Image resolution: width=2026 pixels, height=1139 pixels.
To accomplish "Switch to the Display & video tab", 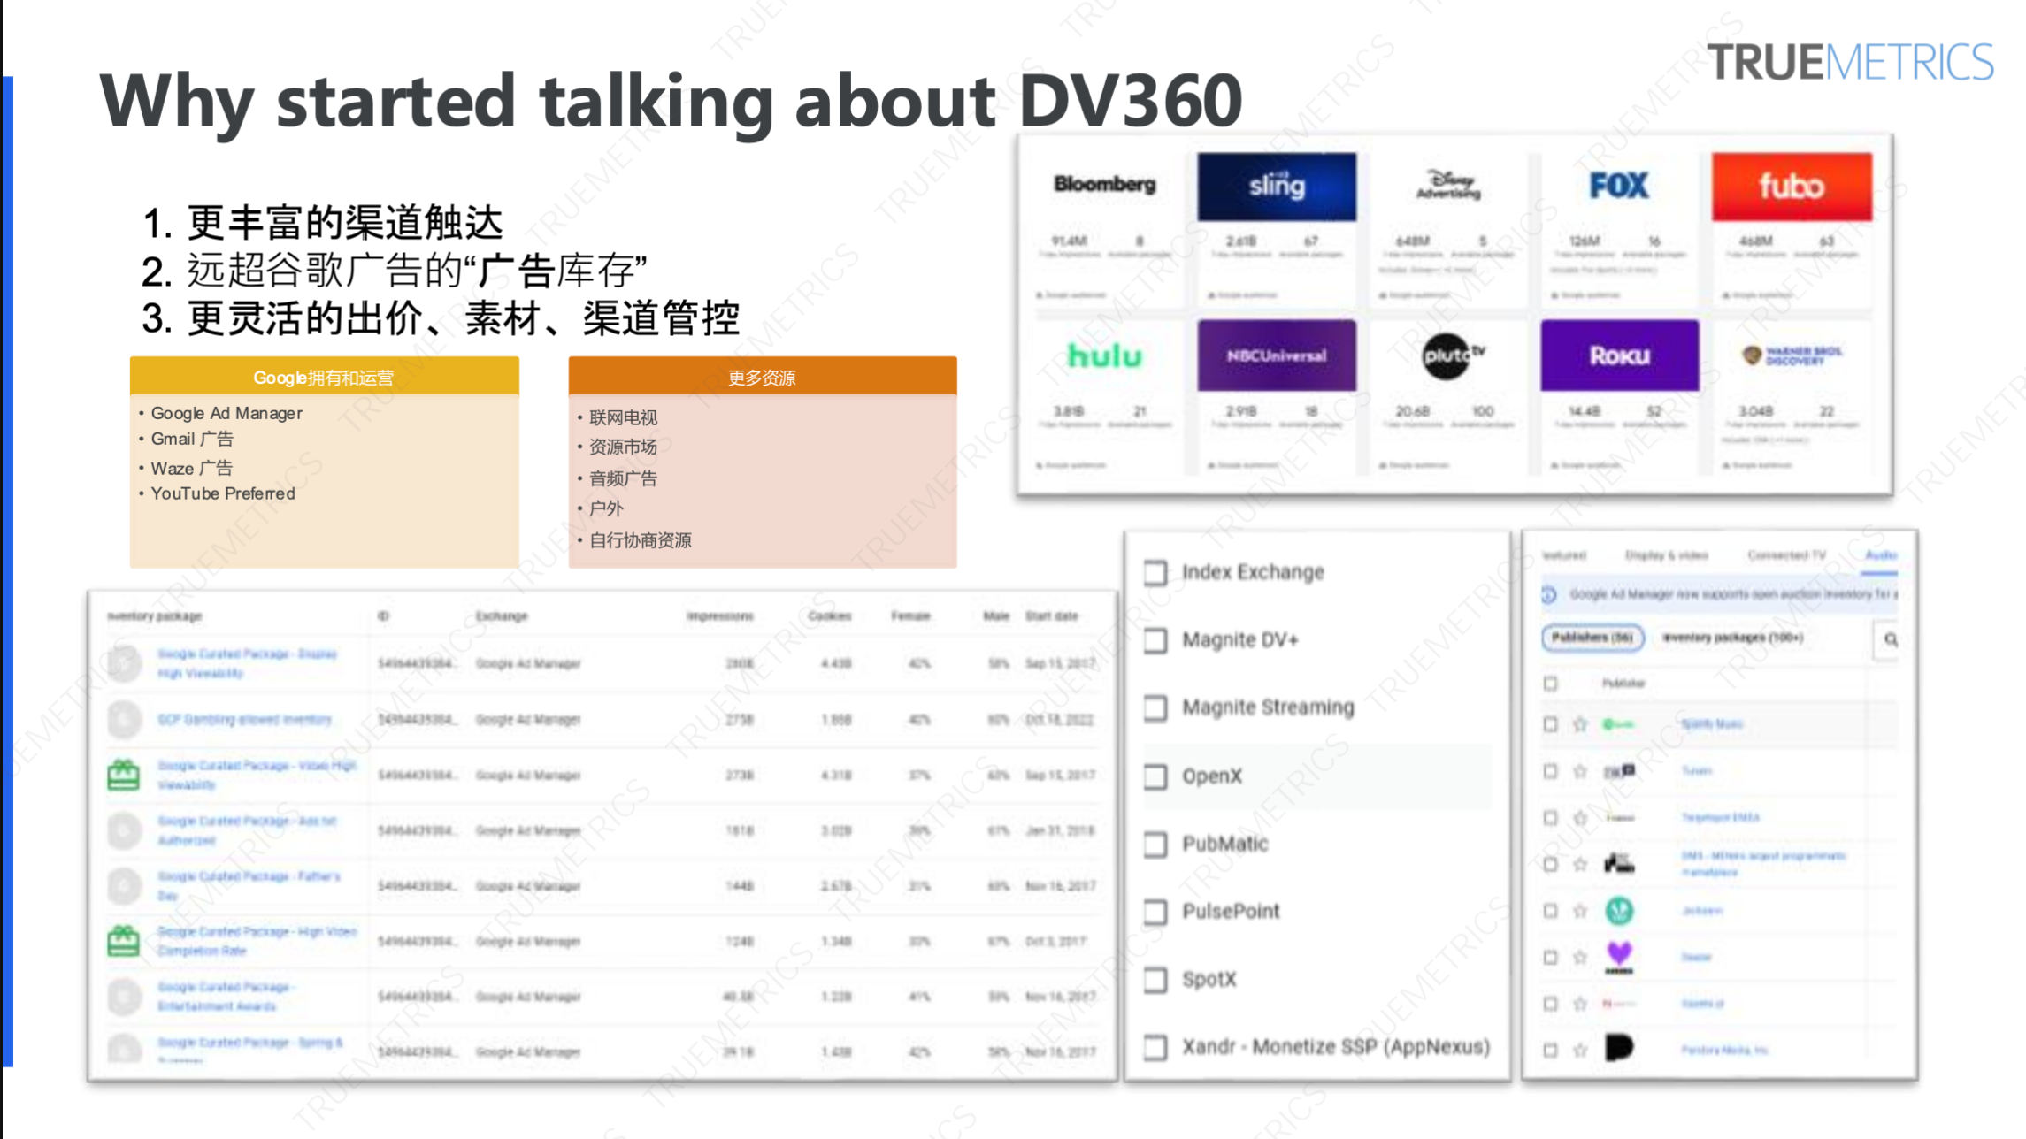I will click(x=1665, y=555).
